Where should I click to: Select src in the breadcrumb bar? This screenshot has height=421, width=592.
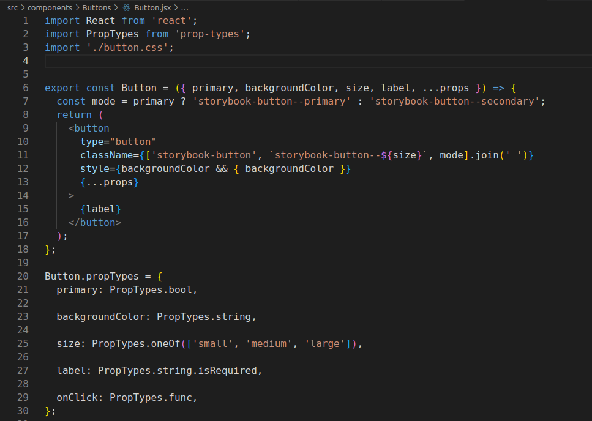click(x=12, y=7)
